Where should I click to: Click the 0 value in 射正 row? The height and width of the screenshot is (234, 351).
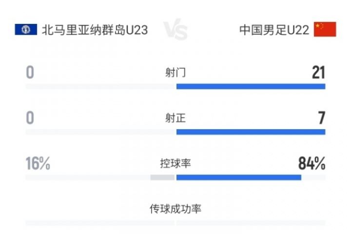[x=30, y=118]
